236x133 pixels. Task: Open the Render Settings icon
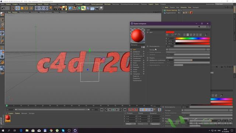(65, 8)
